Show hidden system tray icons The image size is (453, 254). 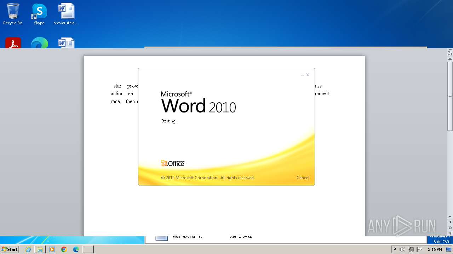[x=395, y=249]
